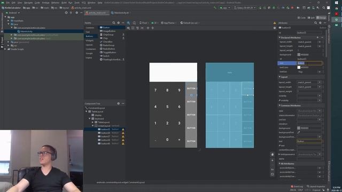Open Component Tree gear settings
Image resolution: width=342 pixels, height=192 pixels.
119,103
